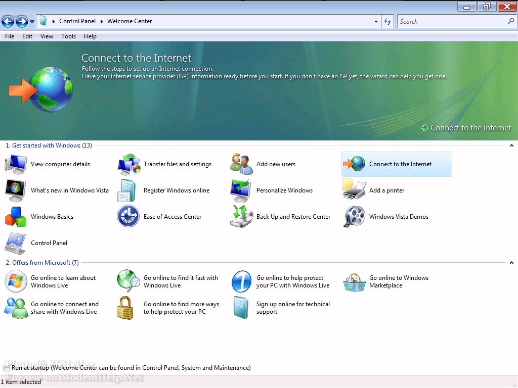Viewport: 518px width, 388px height.
Task: Click the 1 item selected status text
Action: pyautogui.click(x=20, y=382)
